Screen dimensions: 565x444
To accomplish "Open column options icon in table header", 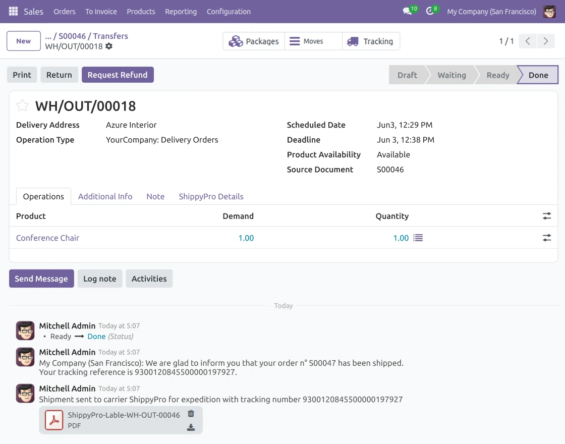I will click(x=547, y=216).
